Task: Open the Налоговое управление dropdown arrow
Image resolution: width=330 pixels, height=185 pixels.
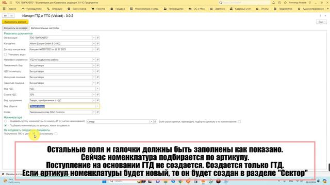Action: tap(94, 60)
